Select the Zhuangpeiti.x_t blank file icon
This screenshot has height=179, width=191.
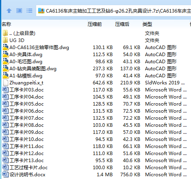[x=6, y=82]
